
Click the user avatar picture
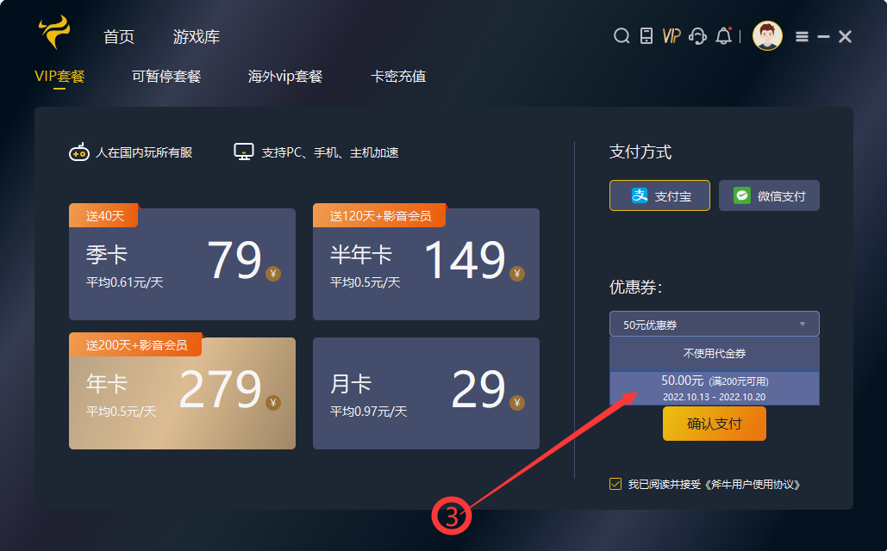(x=766, y=36)
